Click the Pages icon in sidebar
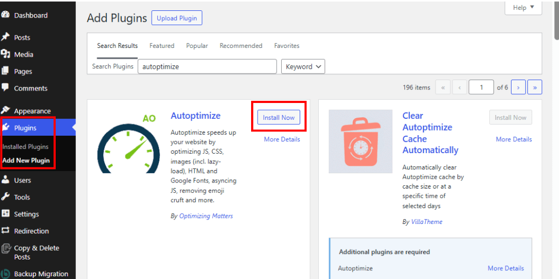The height and width of the screenshot is (279, 559). tap(5, 71)
